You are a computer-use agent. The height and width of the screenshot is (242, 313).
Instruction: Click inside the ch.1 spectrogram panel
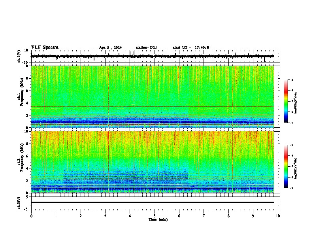153,96
